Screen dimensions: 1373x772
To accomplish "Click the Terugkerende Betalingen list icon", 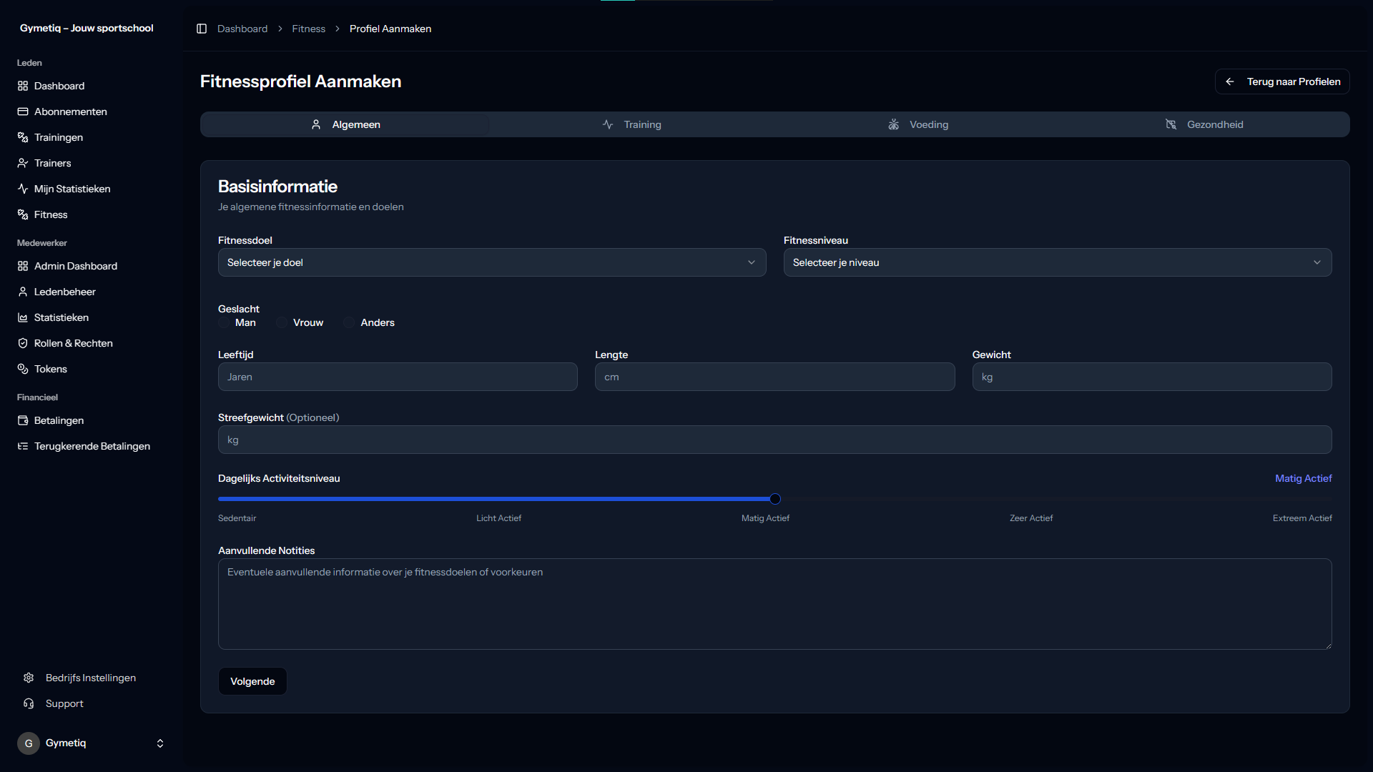I will click(x=23, y=446).
